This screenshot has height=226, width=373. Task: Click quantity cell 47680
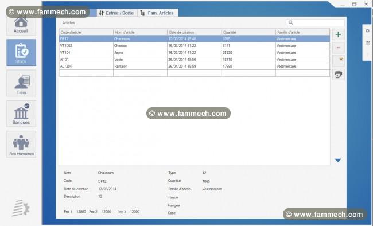tap(248, 67)
